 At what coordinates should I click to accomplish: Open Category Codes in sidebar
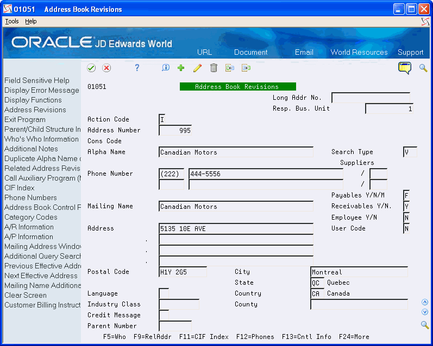(x=30, y=217)
